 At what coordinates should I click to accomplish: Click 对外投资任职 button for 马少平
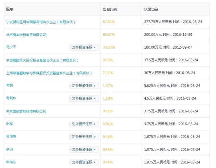tap(84, 47)
